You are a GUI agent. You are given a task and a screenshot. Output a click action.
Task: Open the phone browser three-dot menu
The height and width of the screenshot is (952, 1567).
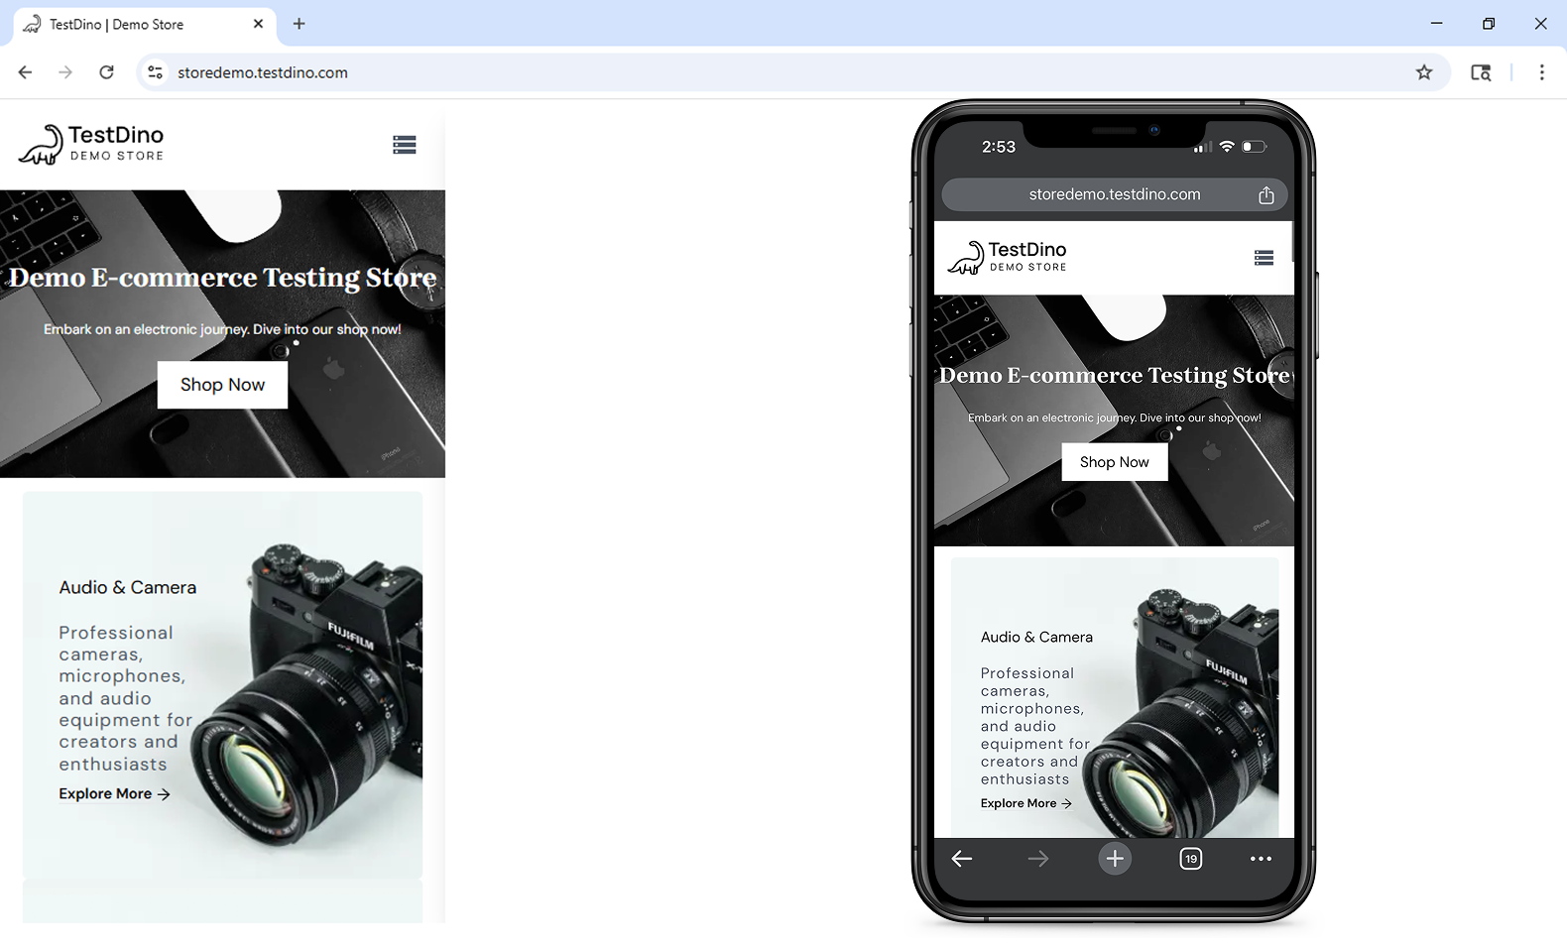pyautogui.click(x=1261, y=859)
